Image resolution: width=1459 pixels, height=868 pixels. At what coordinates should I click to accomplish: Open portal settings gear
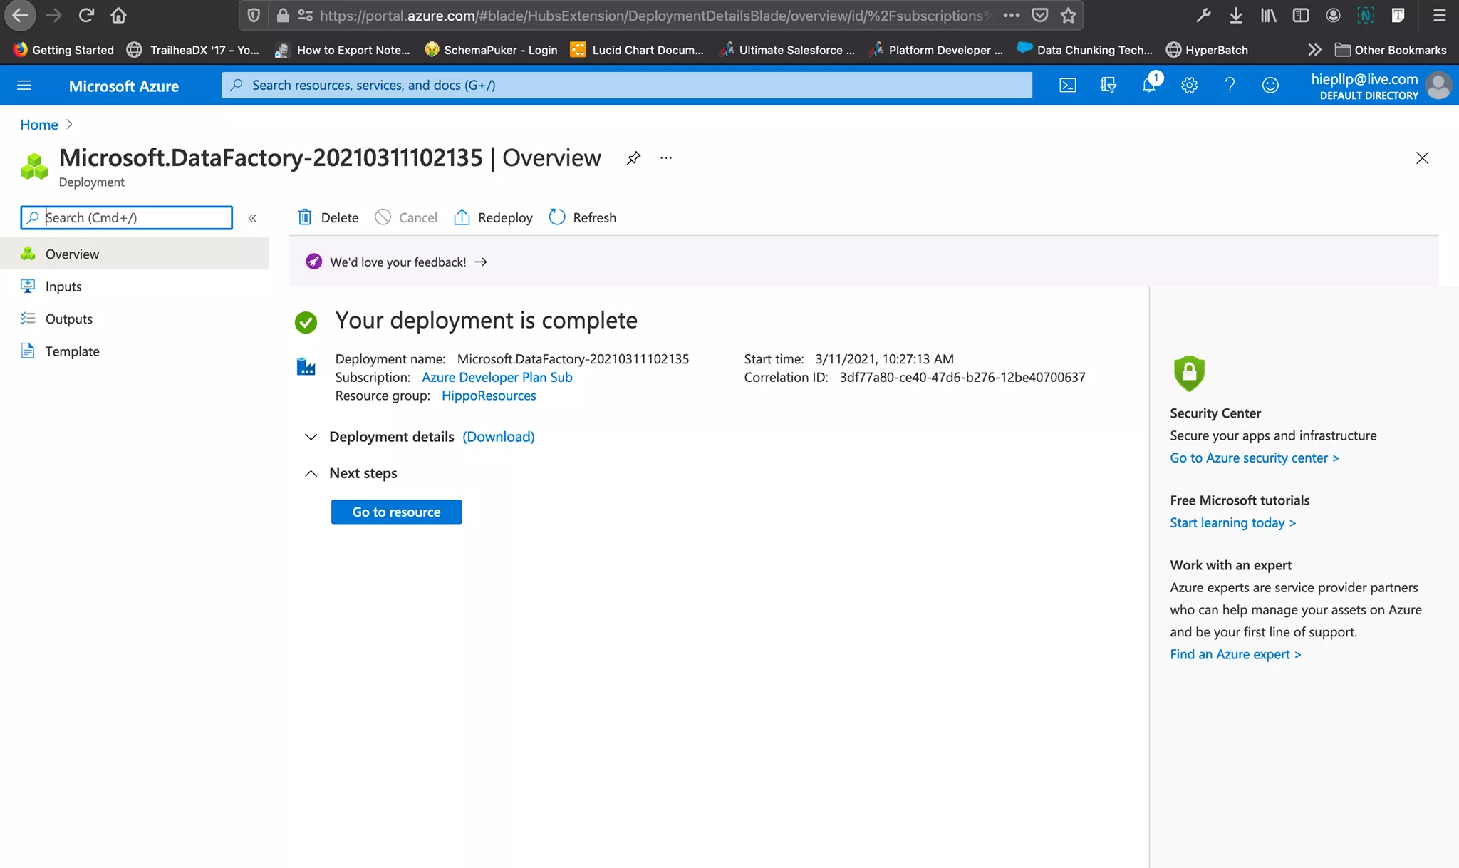coord(1189,86)
